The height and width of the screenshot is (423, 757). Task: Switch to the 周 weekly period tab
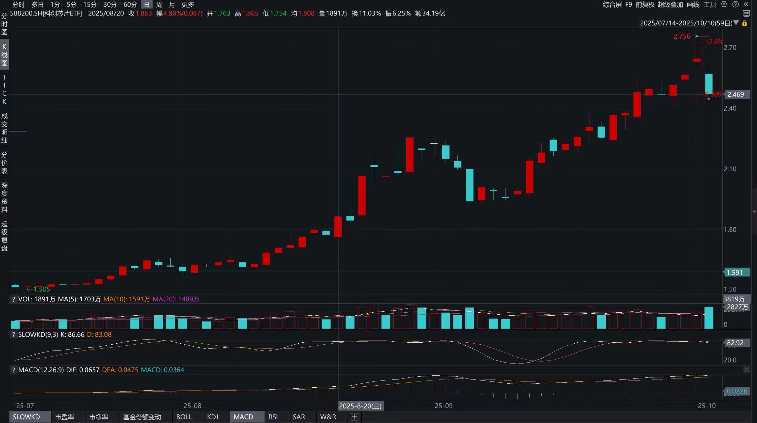pyautogui.click(x=160, y=4)
